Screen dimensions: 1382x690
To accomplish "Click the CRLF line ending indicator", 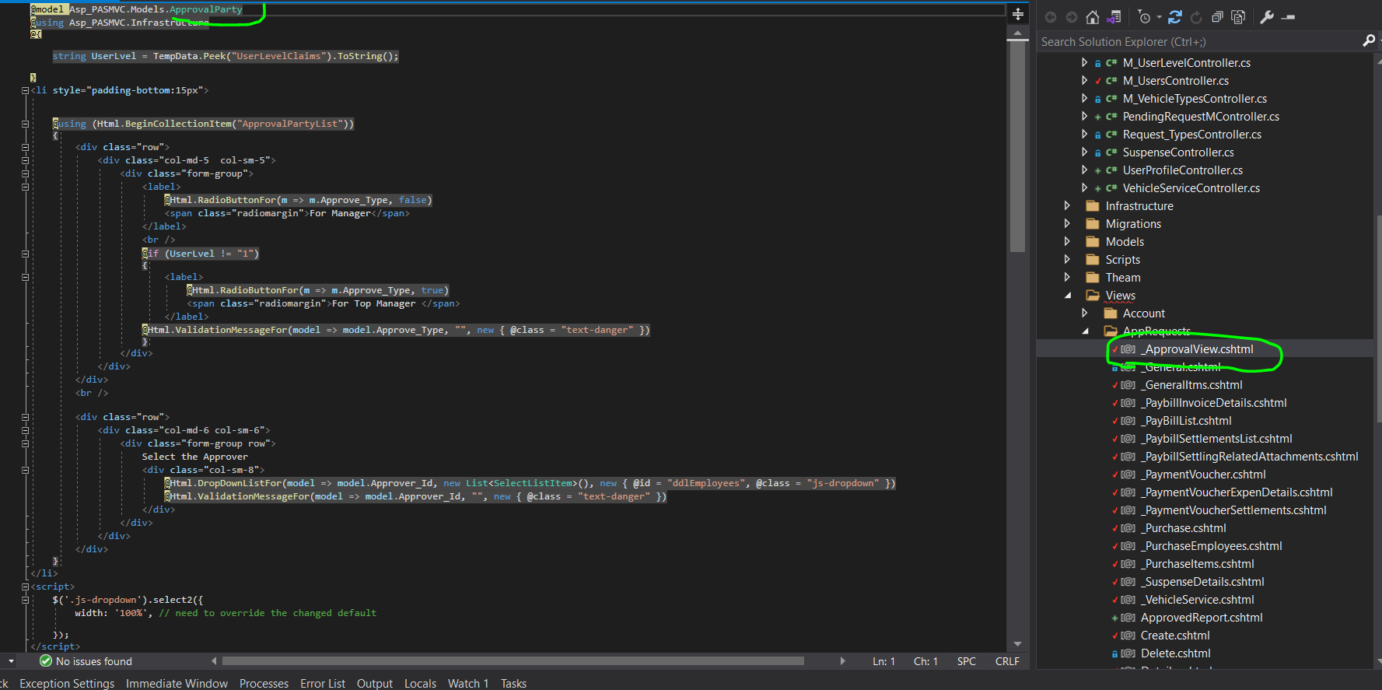I will coord(1007,661).
